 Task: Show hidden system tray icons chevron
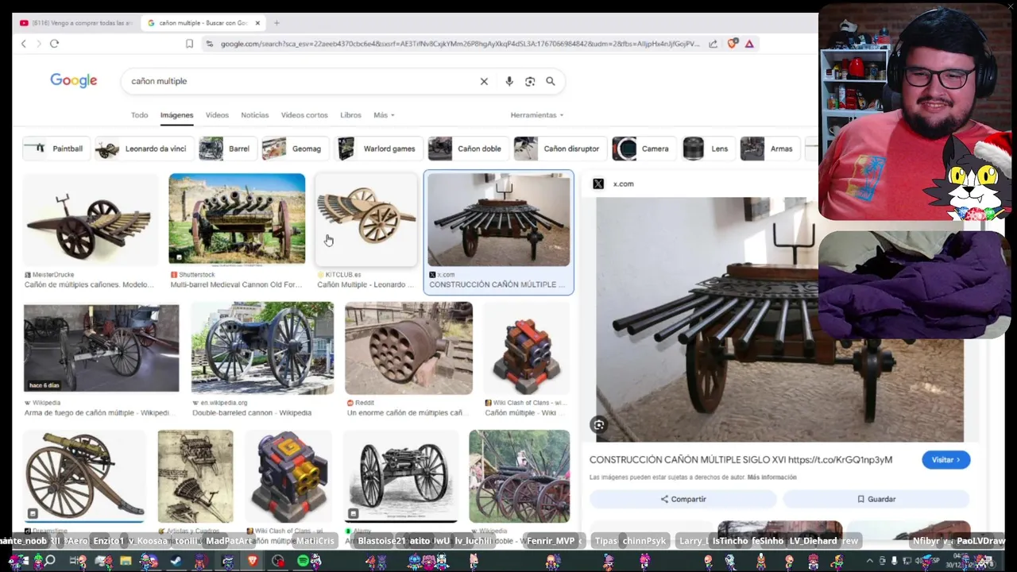869,561
